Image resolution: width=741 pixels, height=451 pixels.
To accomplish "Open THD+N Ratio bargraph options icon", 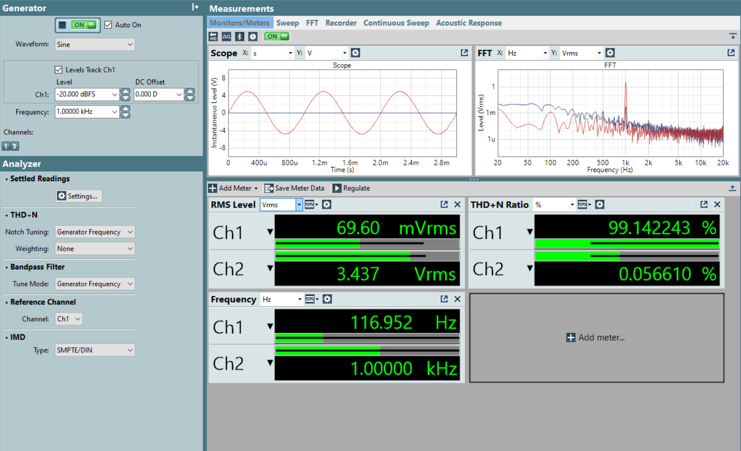I will [584, 204].
